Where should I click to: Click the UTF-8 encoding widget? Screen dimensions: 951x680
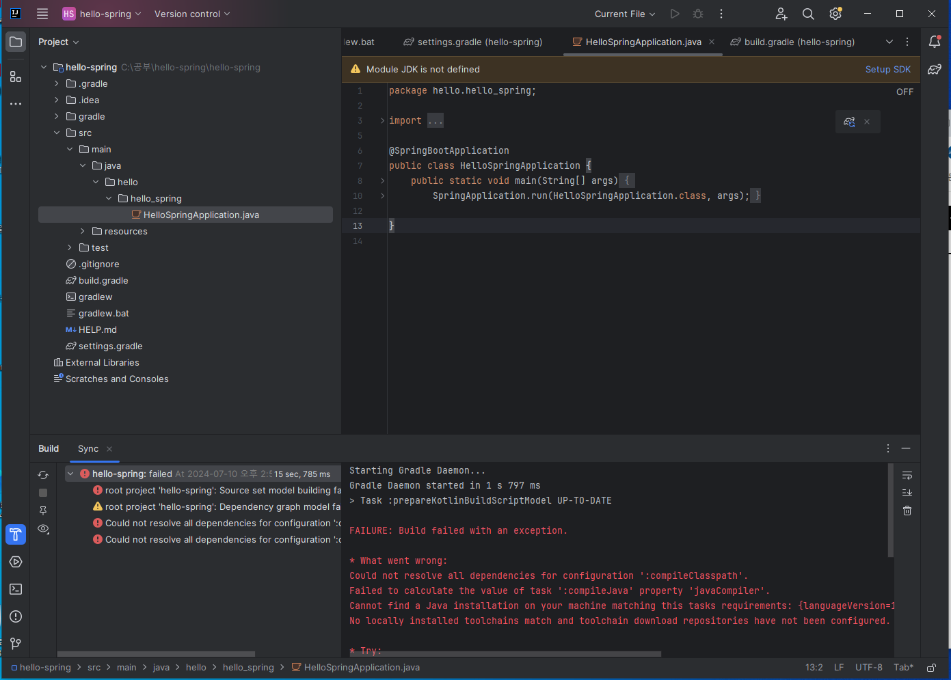869,668
